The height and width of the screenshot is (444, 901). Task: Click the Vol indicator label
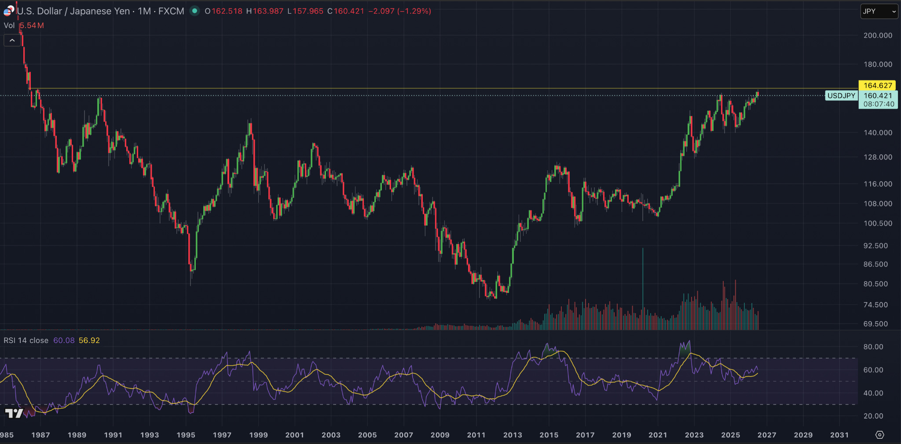9,25
